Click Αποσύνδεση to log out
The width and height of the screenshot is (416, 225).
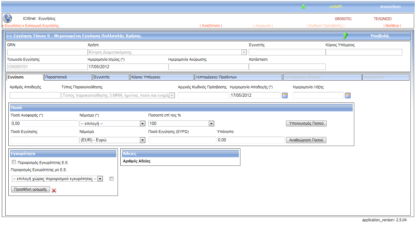coord(390,7)
